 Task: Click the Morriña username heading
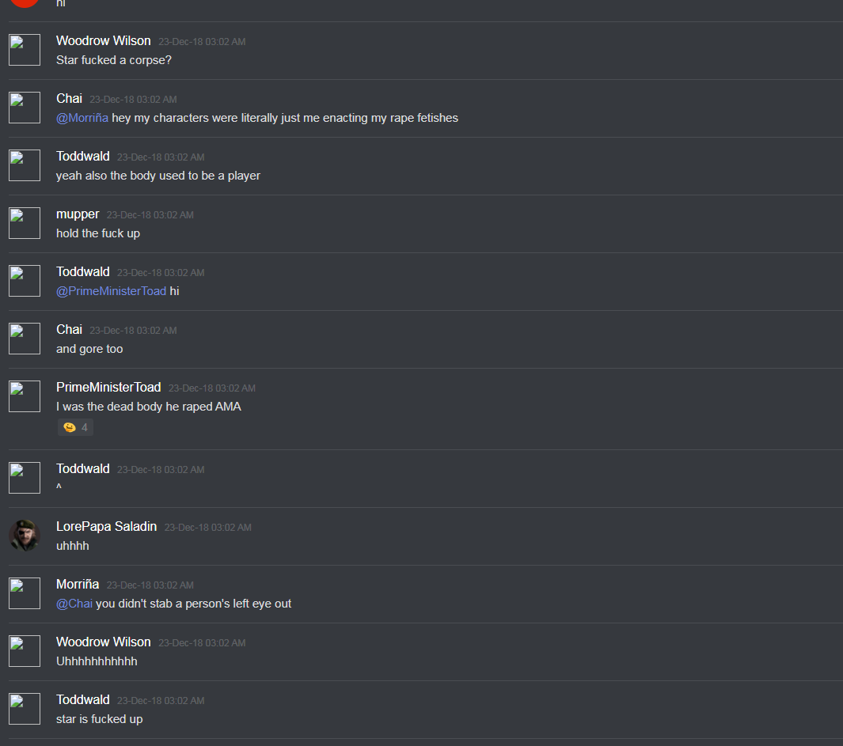78,585
